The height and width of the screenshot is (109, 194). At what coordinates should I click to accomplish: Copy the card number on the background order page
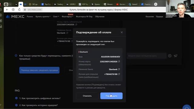coord(76,25)
